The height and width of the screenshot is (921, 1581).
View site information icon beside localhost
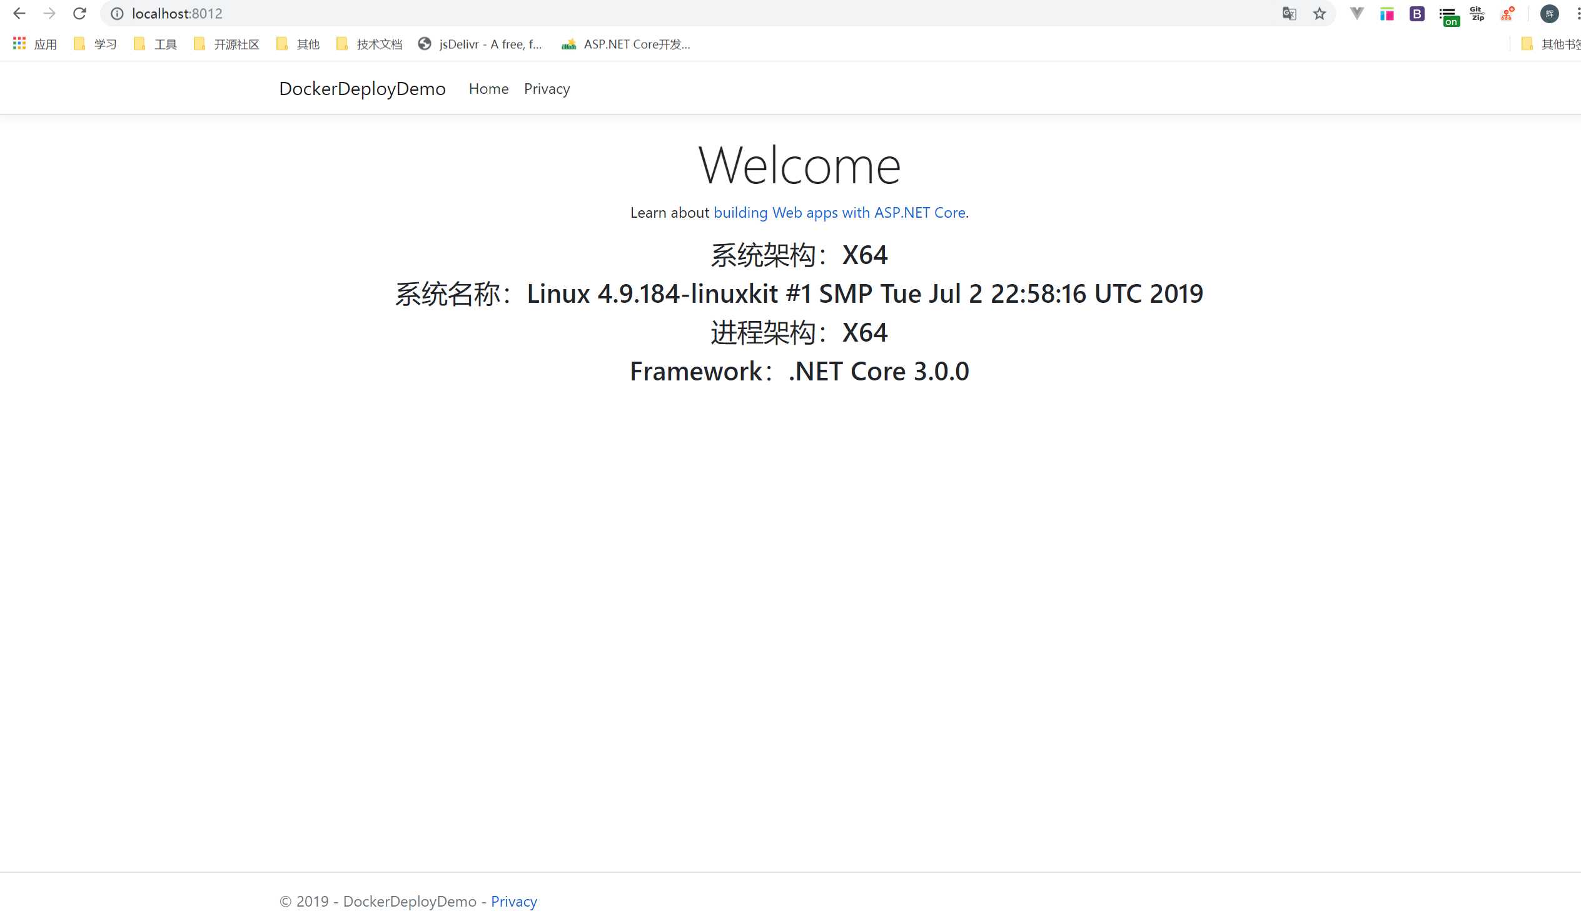click(118, 14)
